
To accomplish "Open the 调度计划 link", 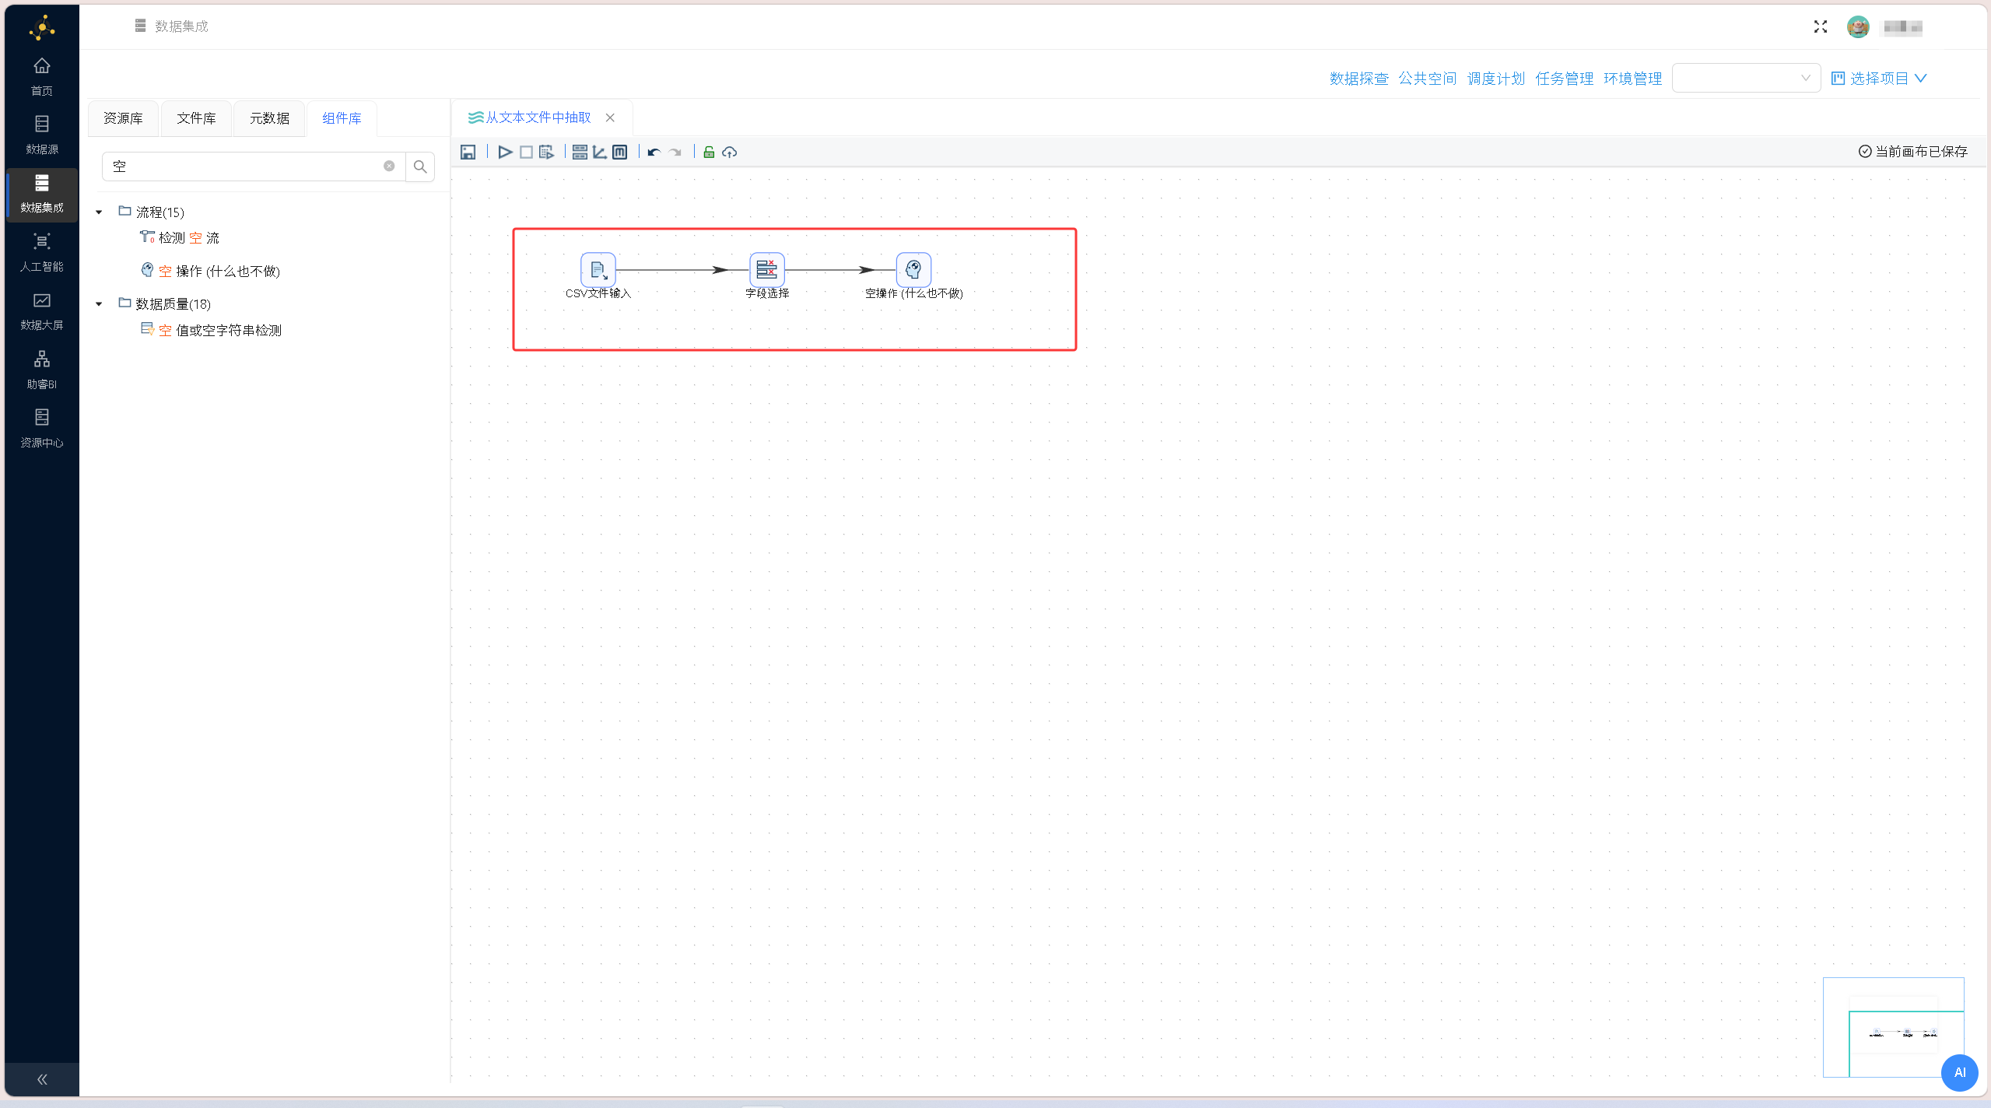I will pos(1495,79).
